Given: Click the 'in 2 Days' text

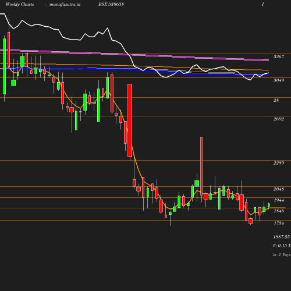Looking at the screenshot, I should [x=282, y=255].
